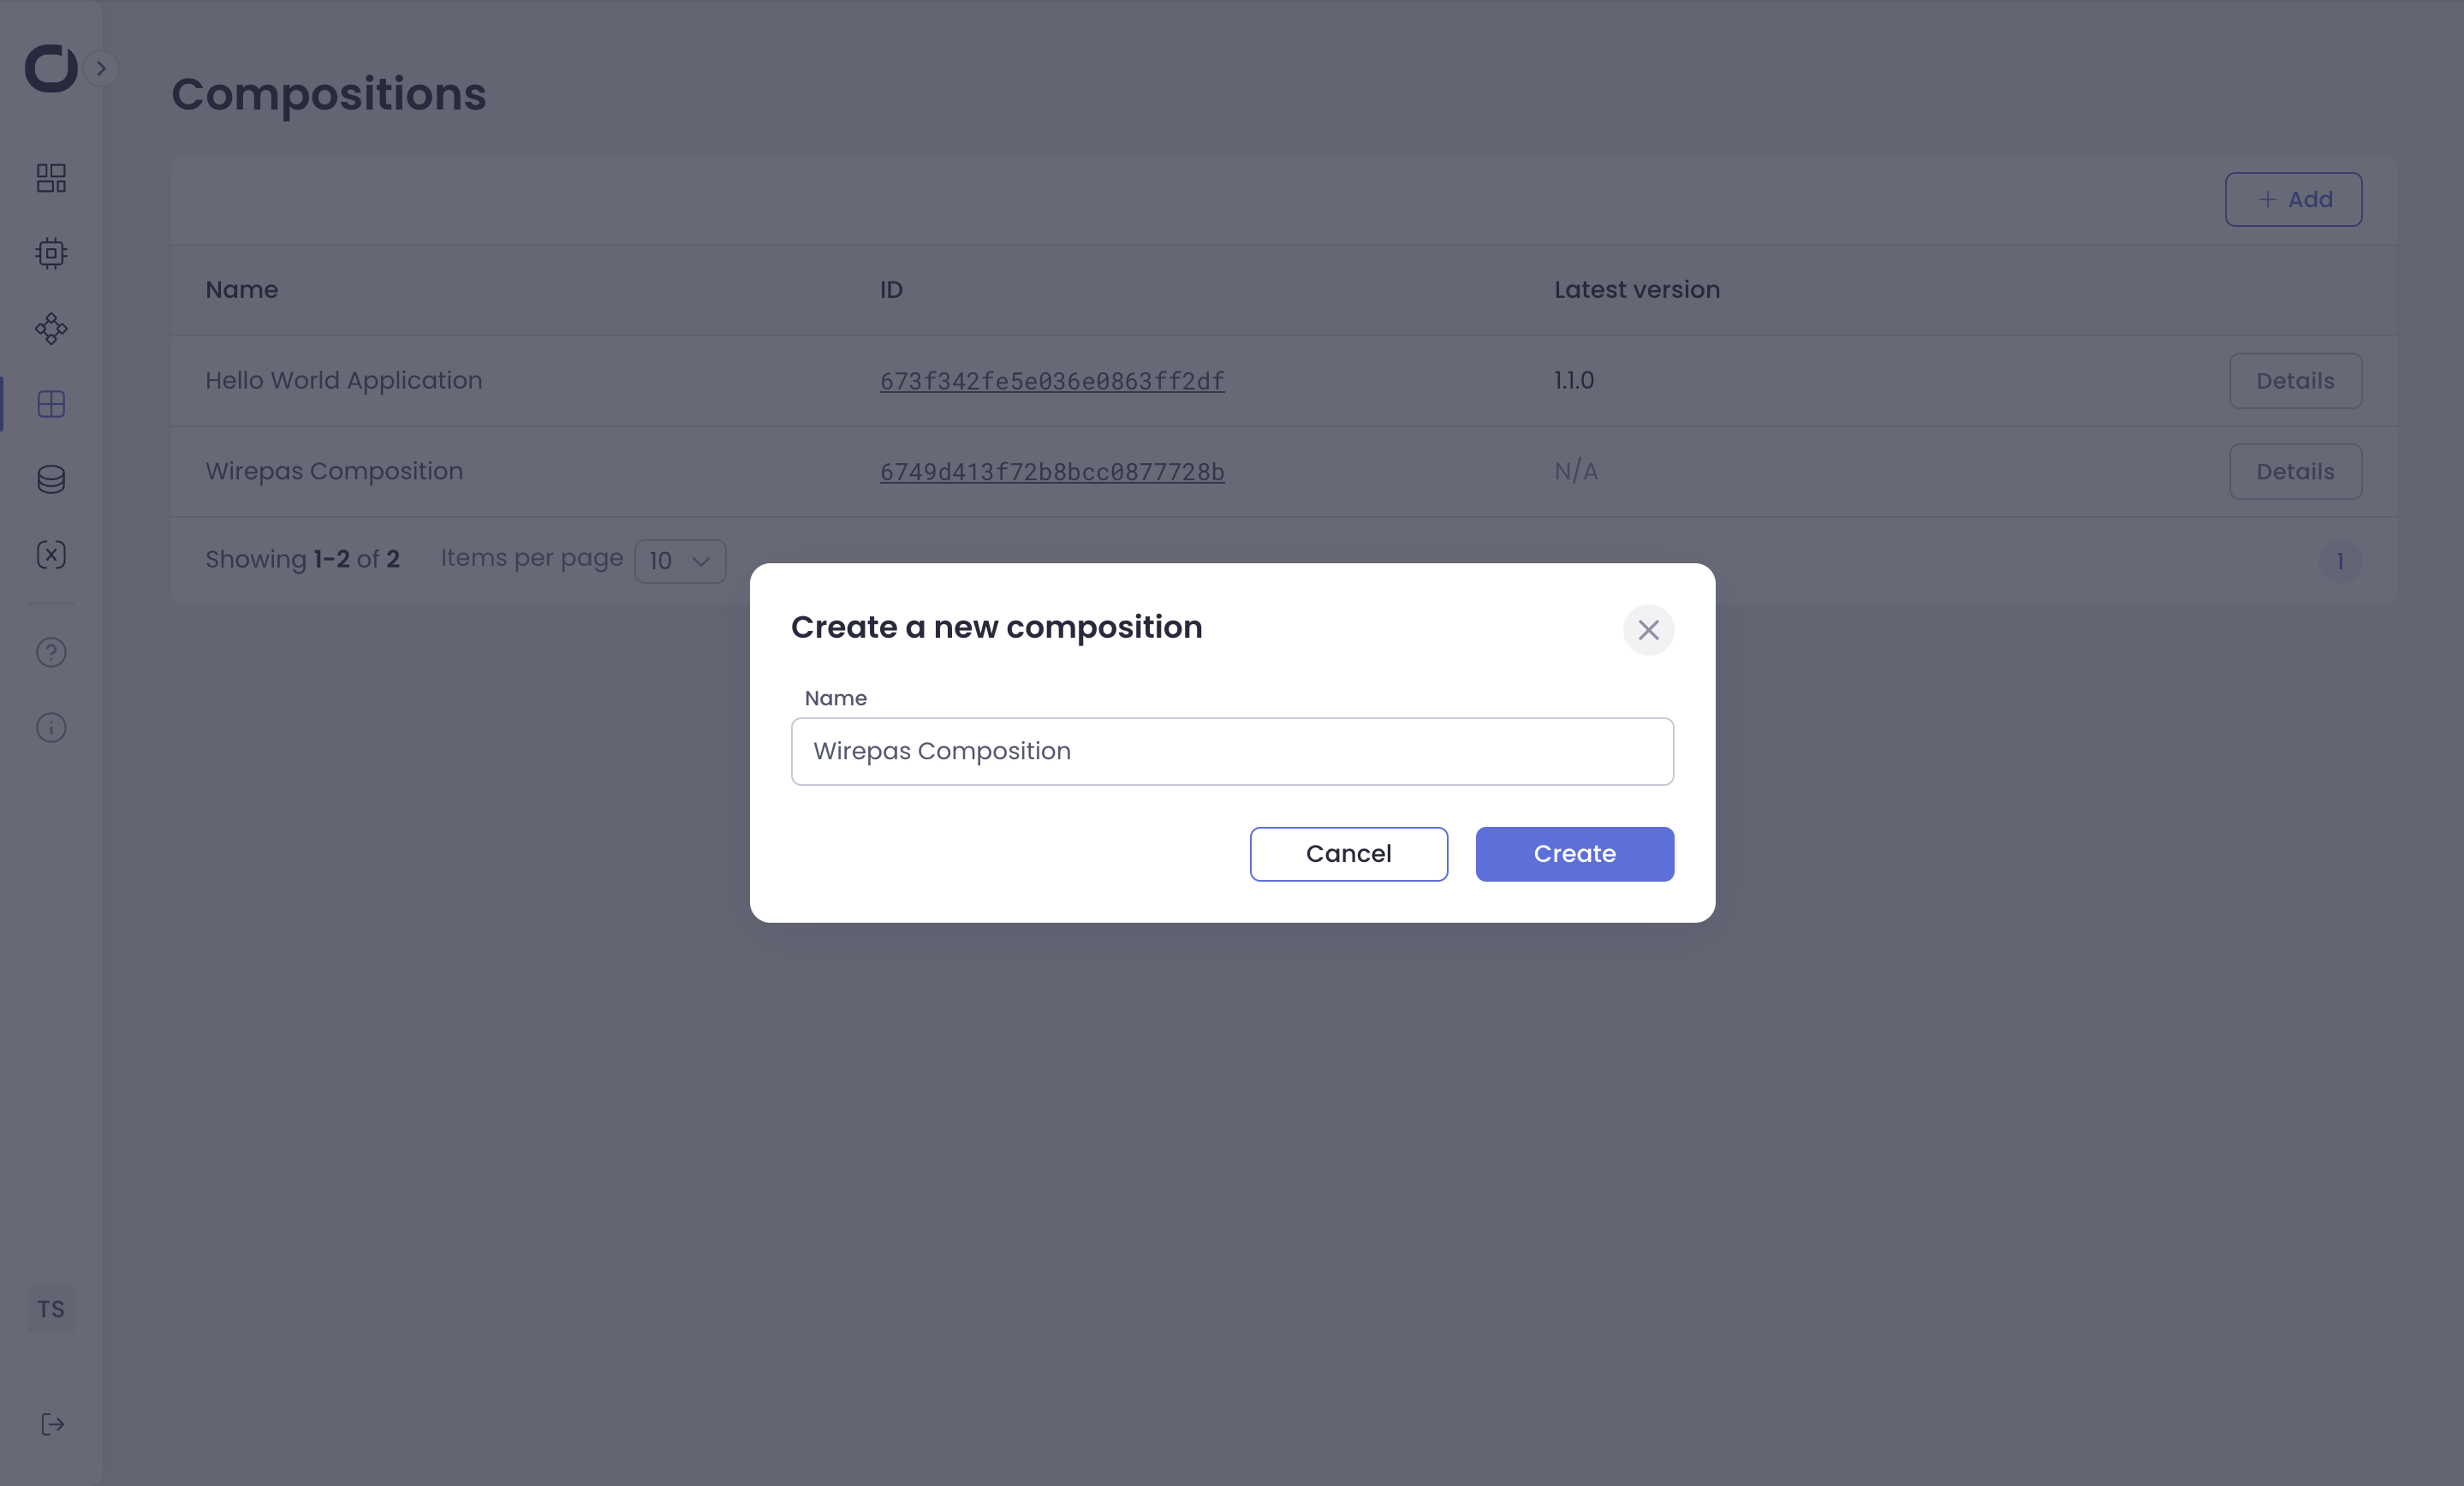Click the Add composition button
Image resolution: width=2464 pixels, height=1486 pixels.
pyautogui.click(x=2293, y=199)
